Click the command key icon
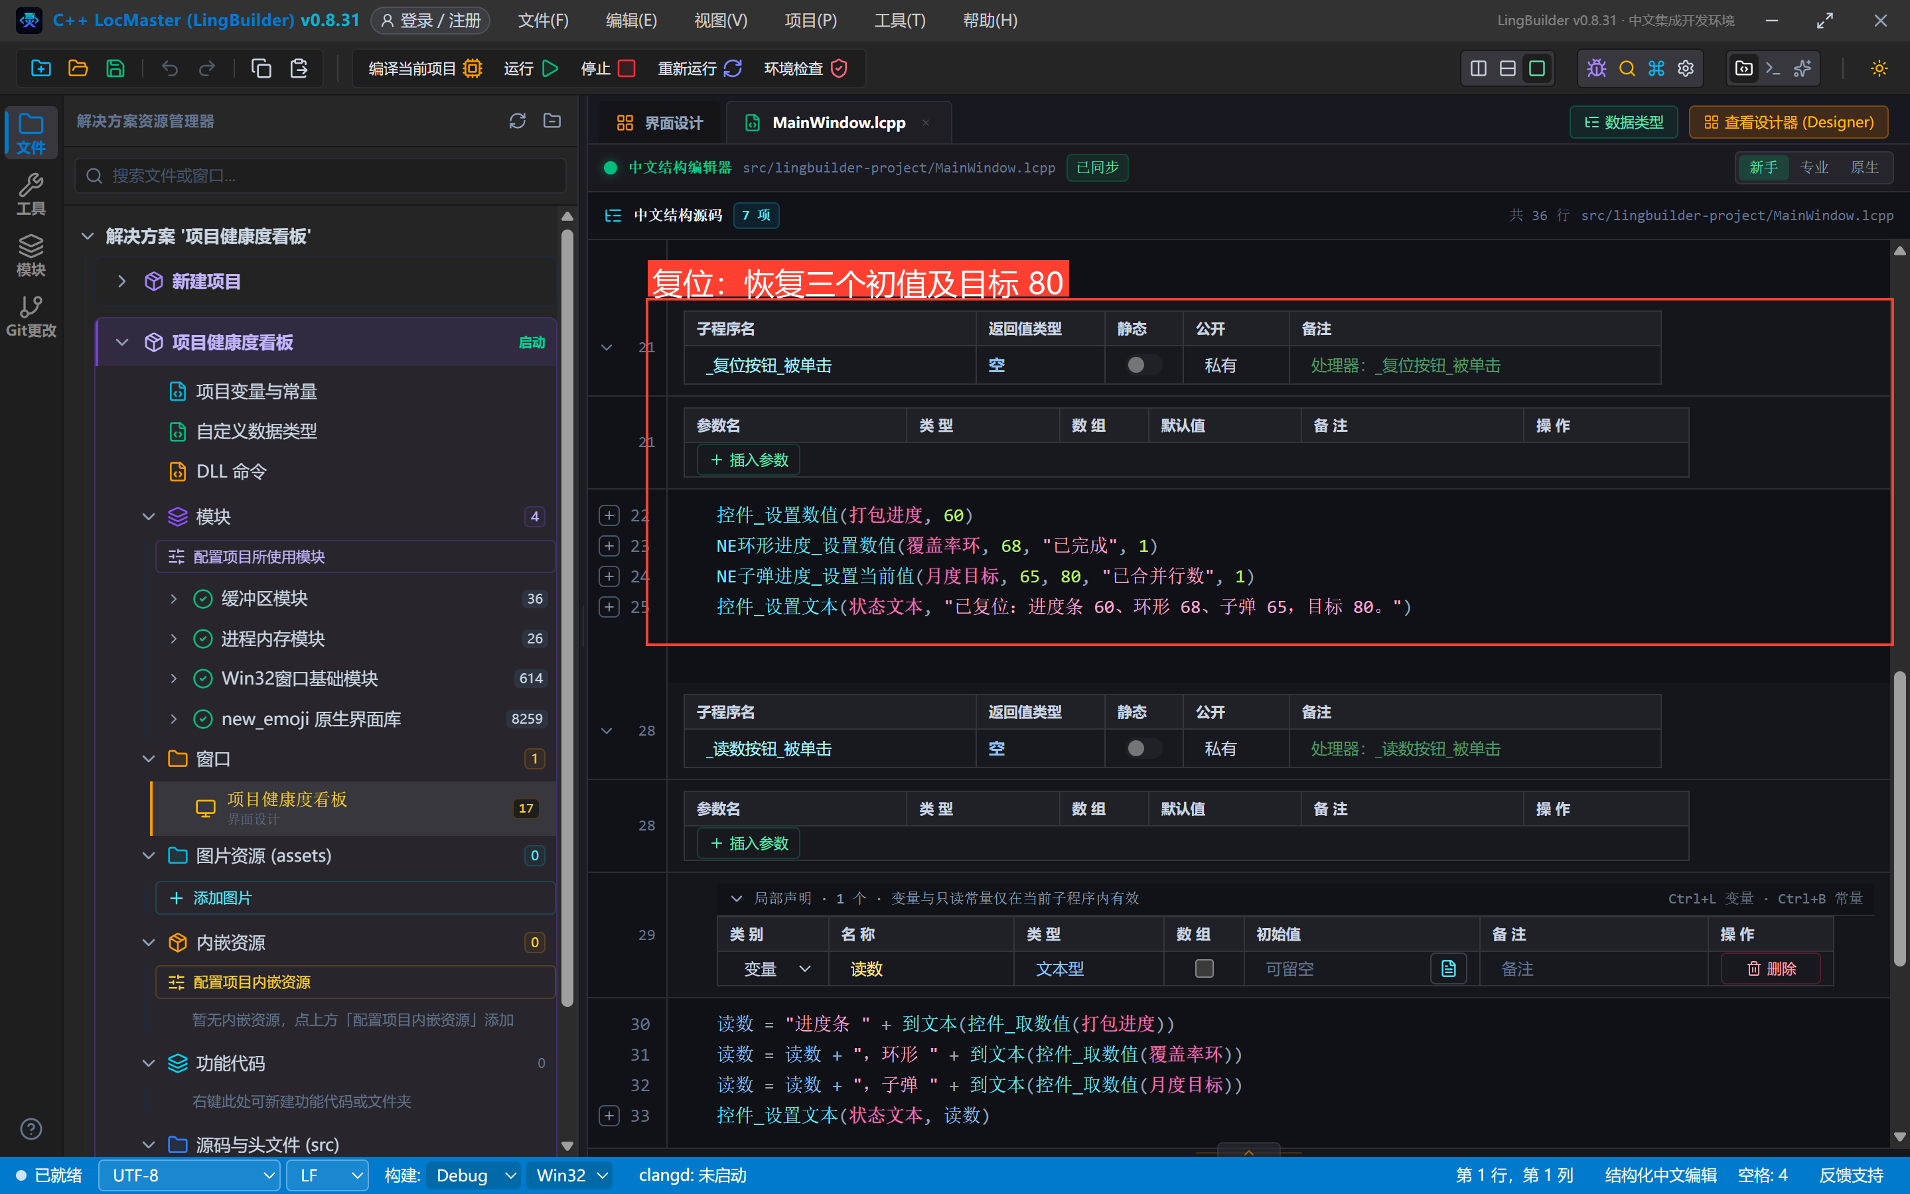Image resolution: width=1910 pixels, height=1194 pixels. (x=1656, y=69)
